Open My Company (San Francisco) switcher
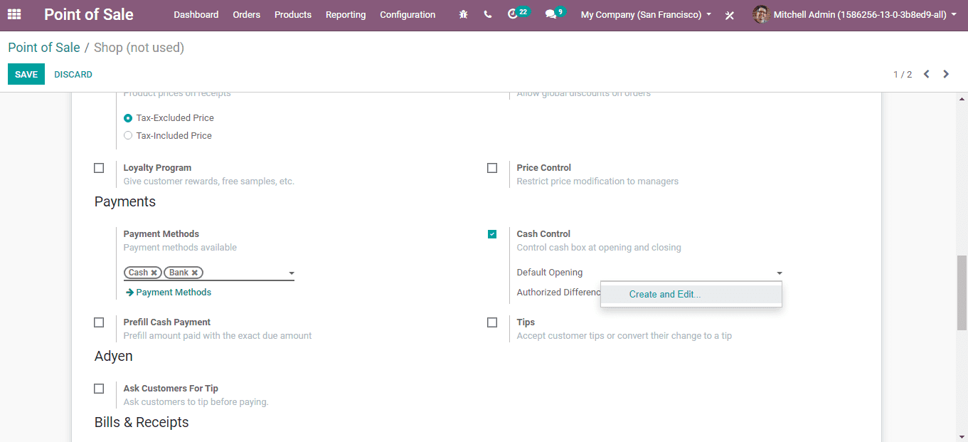Screen dimensions: 968x442 pos(646,14)
